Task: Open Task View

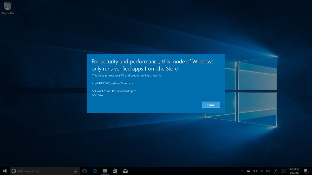Action: tap(84, 171)
